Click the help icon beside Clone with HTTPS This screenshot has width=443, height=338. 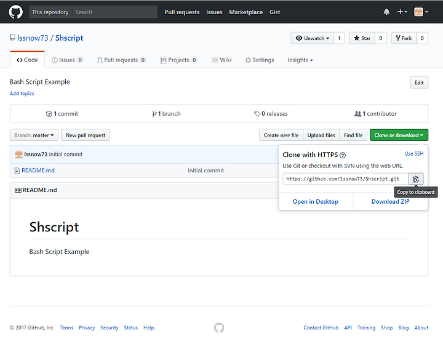pos(343,155)
